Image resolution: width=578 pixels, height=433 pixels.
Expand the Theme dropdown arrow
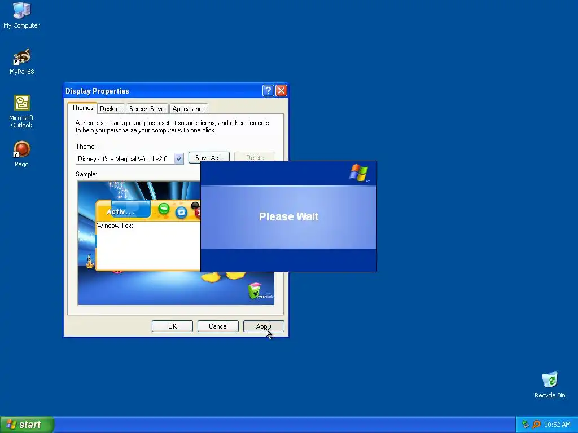(x=179, y=158)
